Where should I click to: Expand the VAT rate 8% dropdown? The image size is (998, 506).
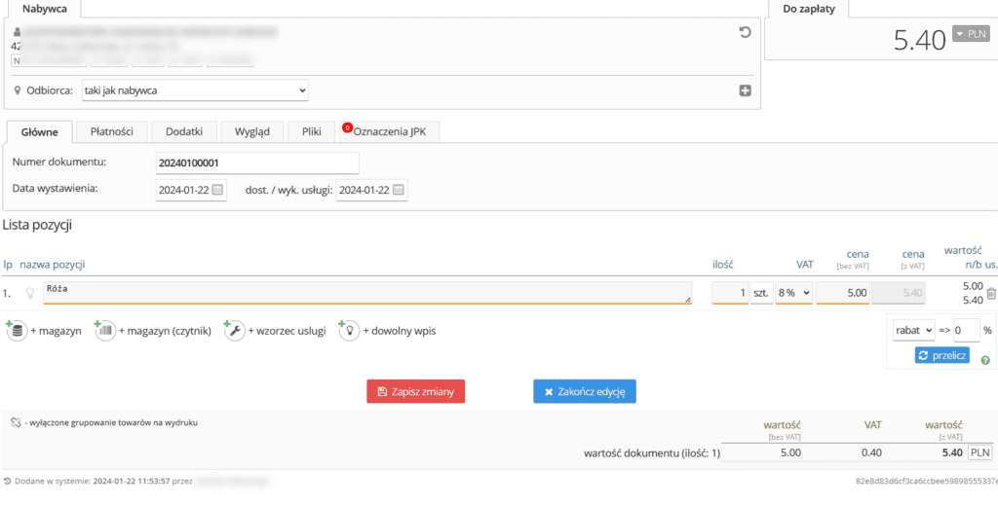coord(793,293)
